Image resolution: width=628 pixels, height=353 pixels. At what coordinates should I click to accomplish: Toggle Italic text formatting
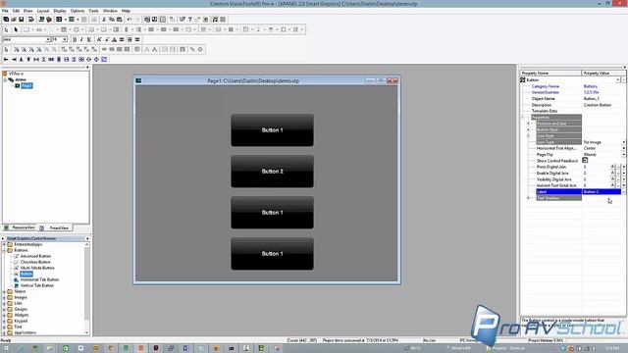[x=81, y=39]
